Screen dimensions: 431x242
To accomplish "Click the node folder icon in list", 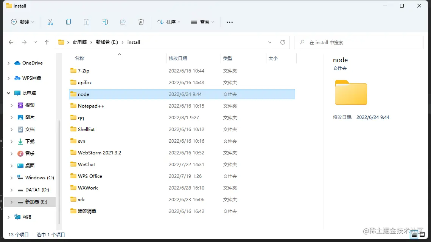I will point(73,94).
